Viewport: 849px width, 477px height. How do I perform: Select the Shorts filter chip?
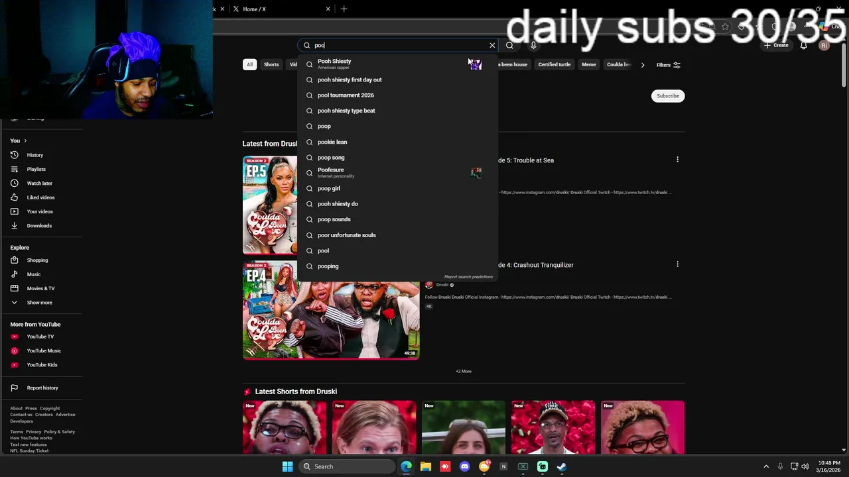click(x=271, y=64)
